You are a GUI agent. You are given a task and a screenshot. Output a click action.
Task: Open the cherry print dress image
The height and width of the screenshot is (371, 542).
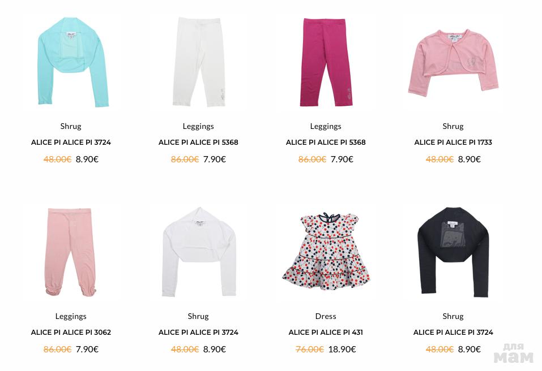point(326,251)
